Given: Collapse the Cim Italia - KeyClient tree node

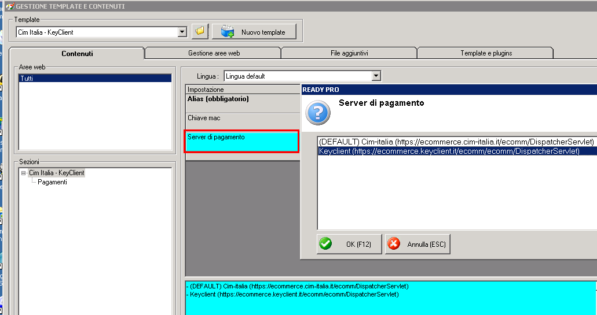Looking at the screenshot, I should click(x=23, y=173).
